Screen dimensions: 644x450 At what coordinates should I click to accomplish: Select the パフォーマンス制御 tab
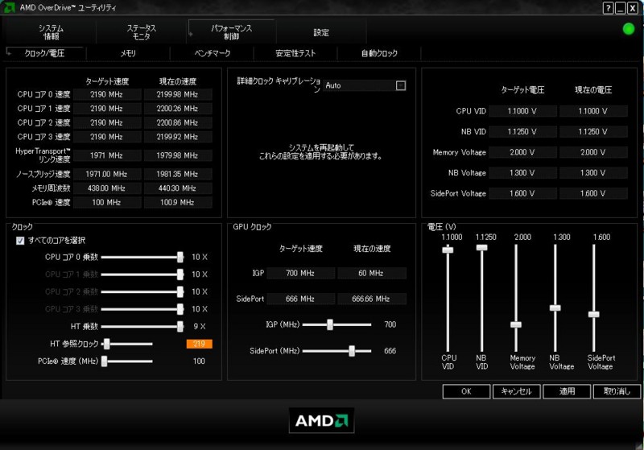[x=232, y=32]
